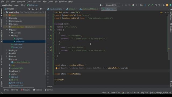The height and width of the screenshot is (97, 172).
Task: Jump to next highlighted error arrow
Action: pos(168,12)
